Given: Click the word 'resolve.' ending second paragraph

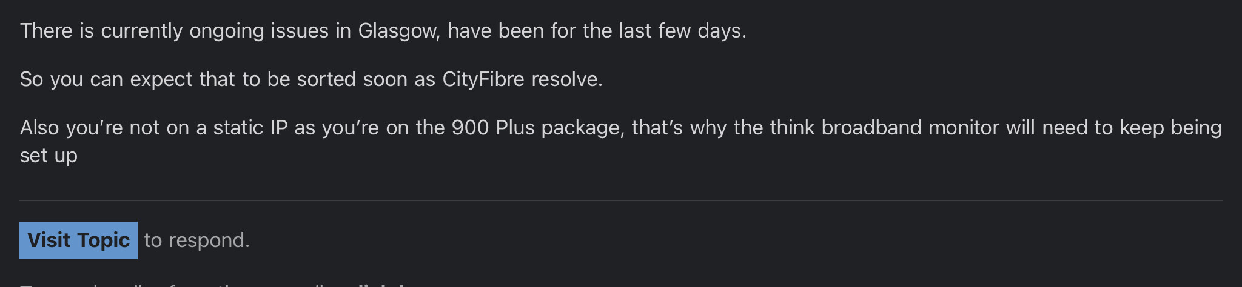Looking at the screenshot, I should [567, 79].
